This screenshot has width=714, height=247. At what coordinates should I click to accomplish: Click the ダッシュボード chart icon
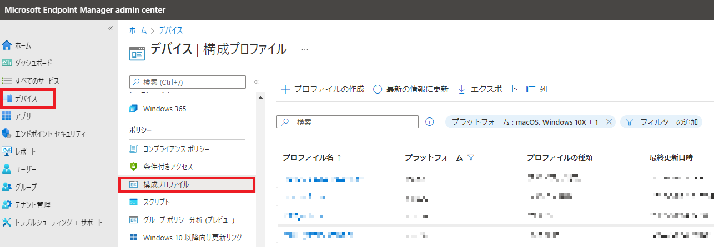[7, 63]
